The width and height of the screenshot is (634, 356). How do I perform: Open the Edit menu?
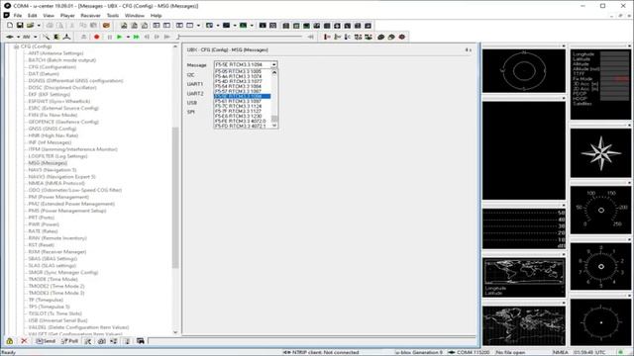point(33,16)
